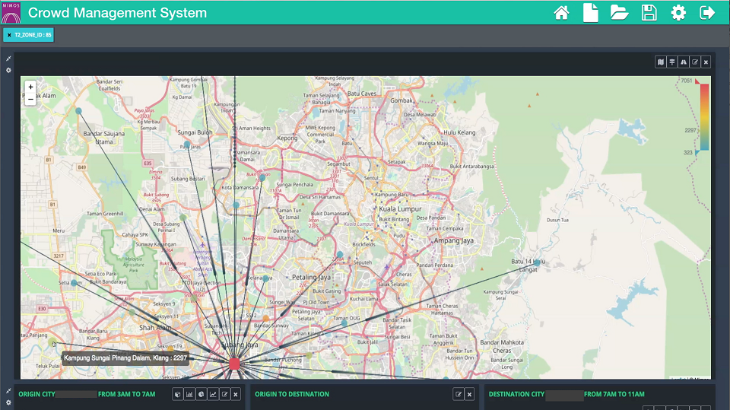
Task: Click the Destination City panel title
Action: (567, 394)
